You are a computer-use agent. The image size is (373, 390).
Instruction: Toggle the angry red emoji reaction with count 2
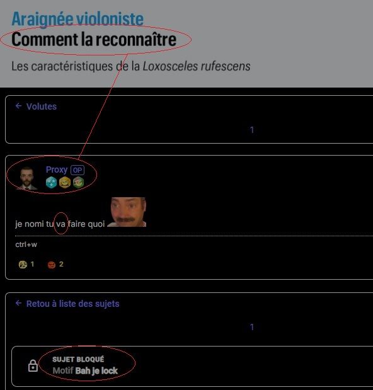(x=55, y=264)
